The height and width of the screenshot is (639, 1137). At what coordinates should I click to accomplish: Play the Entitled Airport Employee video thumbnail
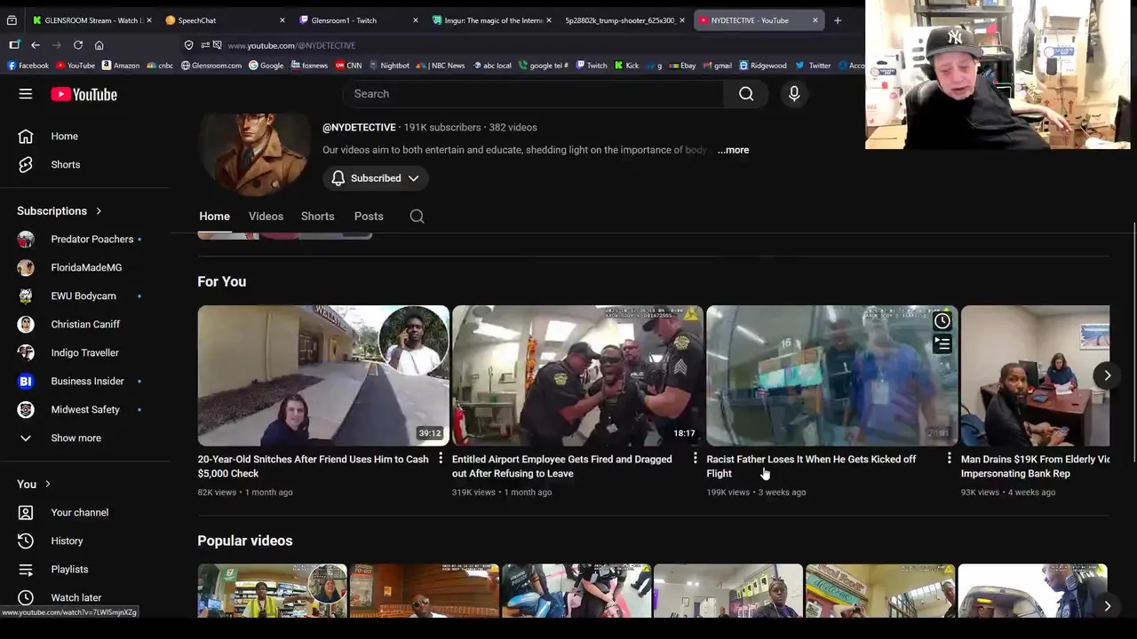577,375
